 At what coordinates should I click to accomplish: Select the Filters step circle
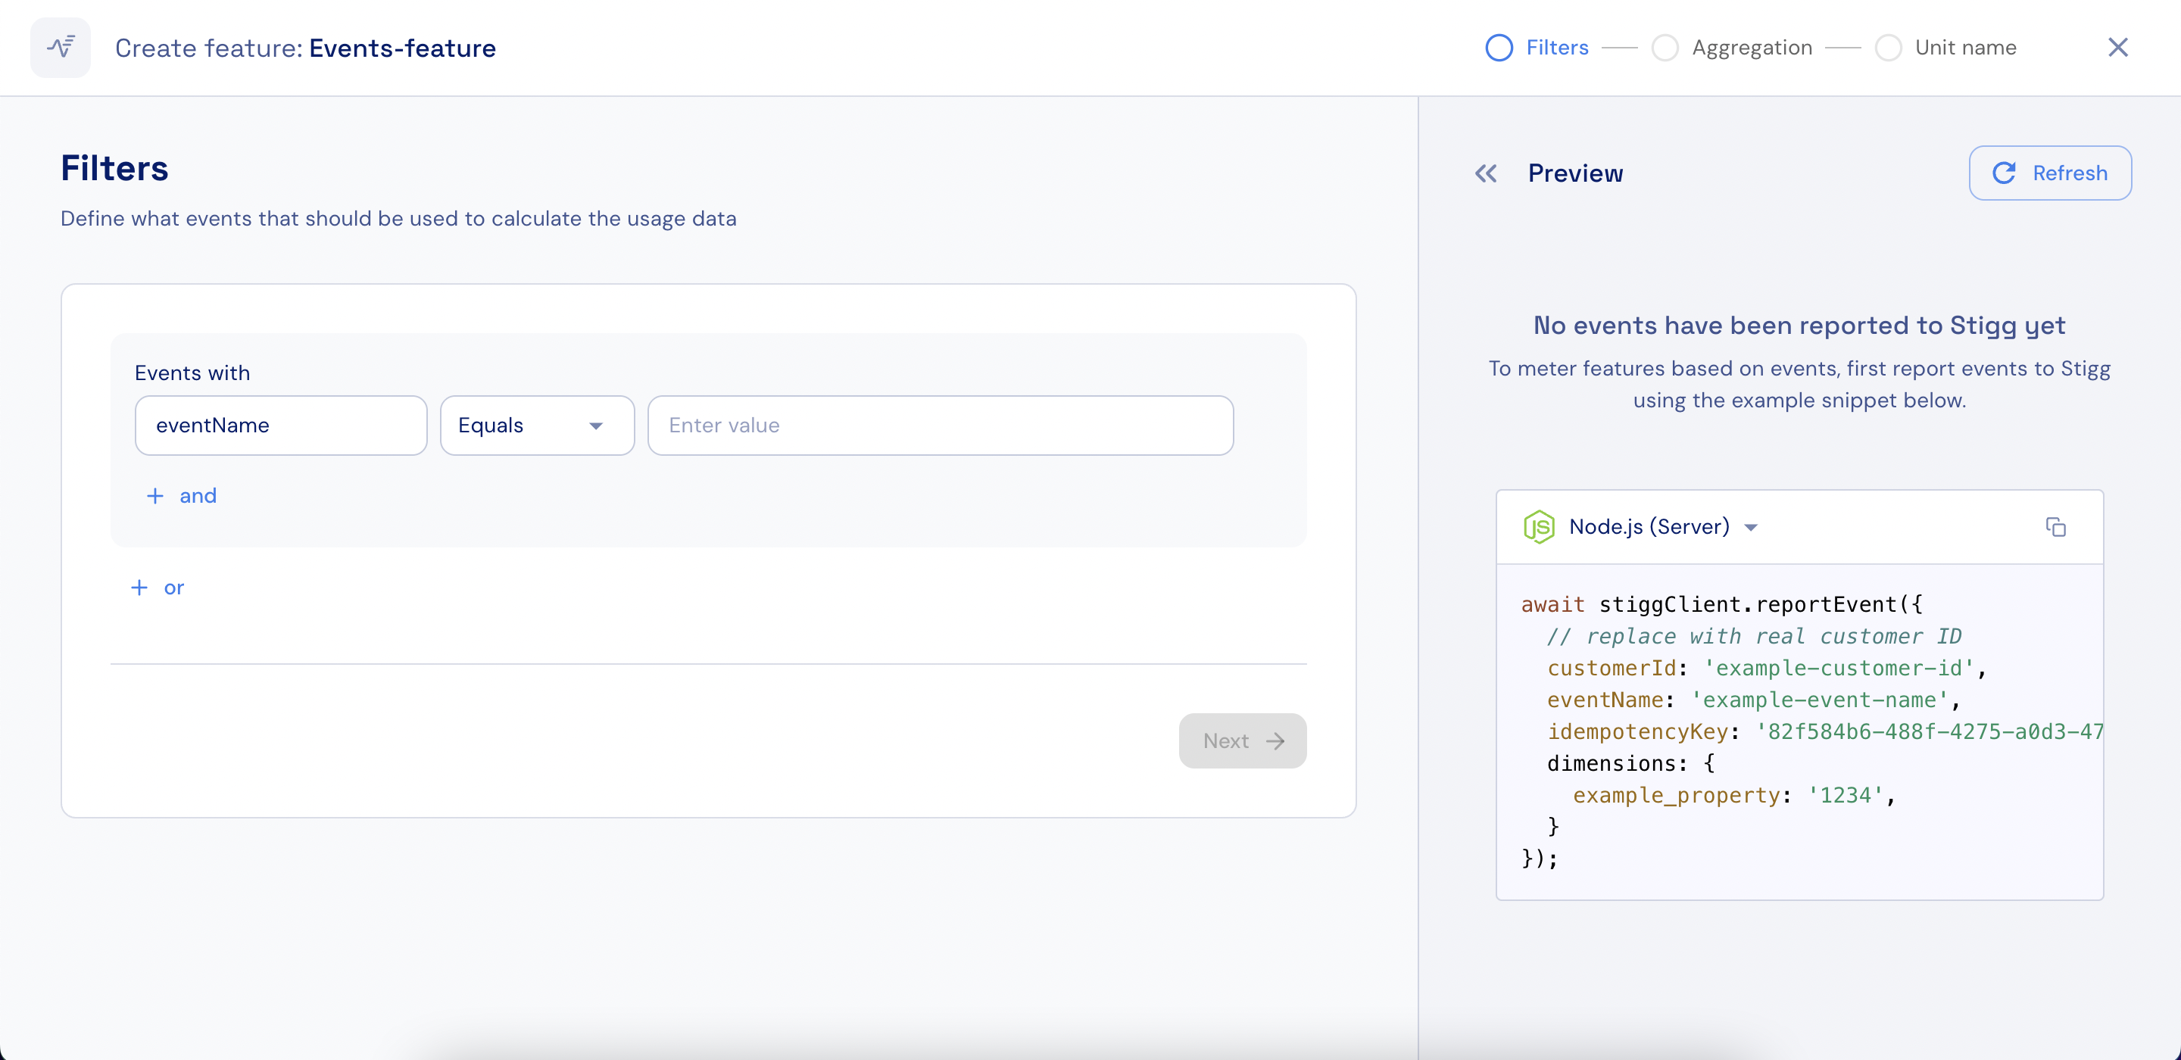click(1499, 48)
